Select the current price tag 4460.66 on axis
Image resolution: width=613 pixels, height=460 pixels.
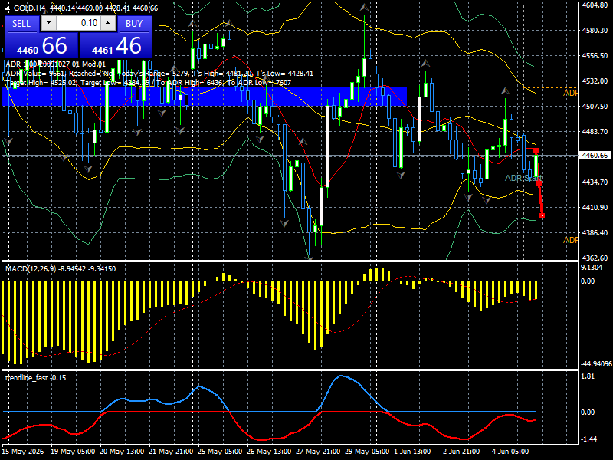[x=595, y=156]
